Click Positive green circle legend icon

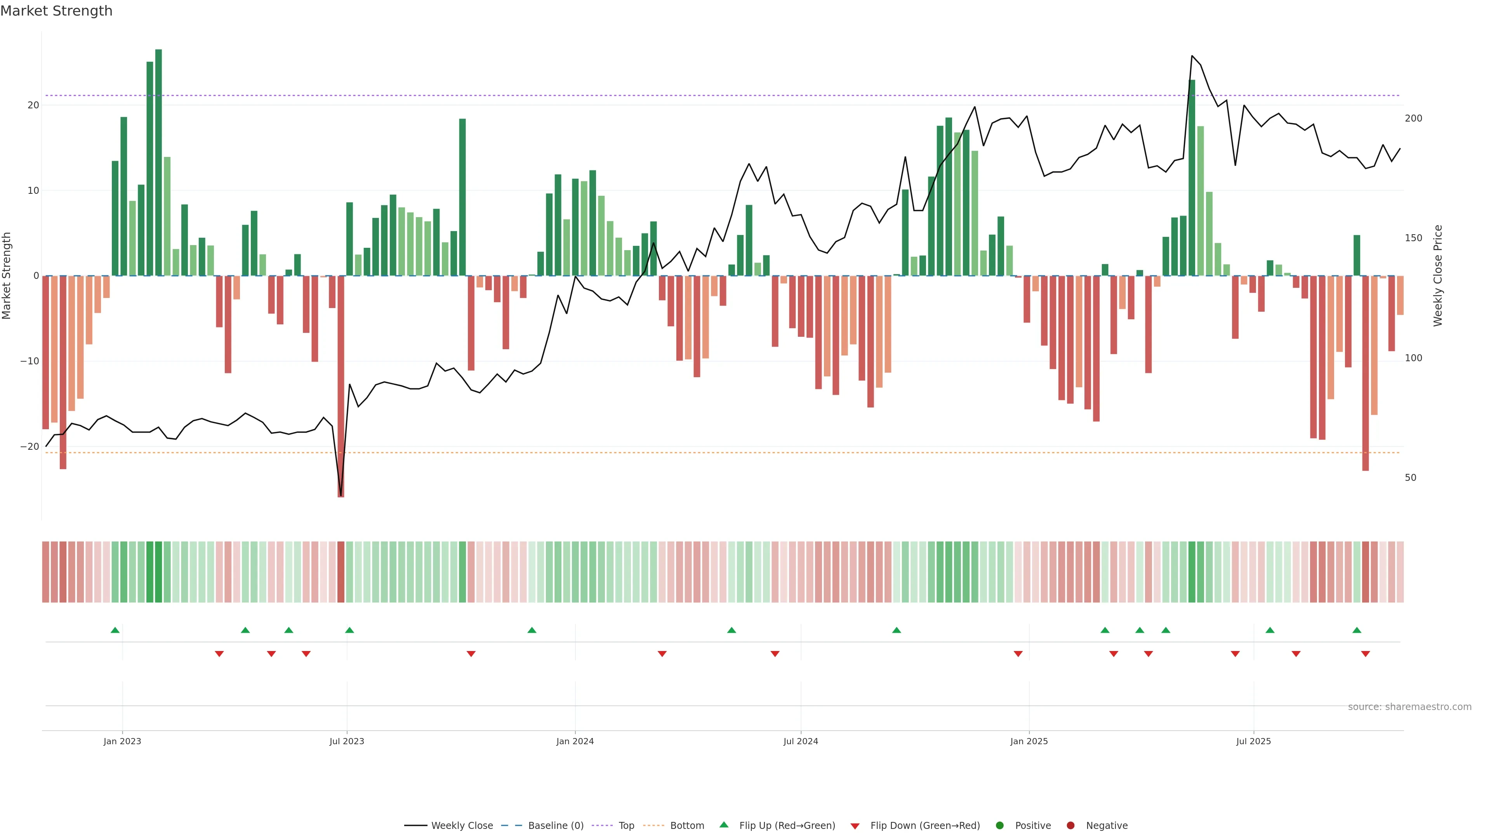coord(999,826)
